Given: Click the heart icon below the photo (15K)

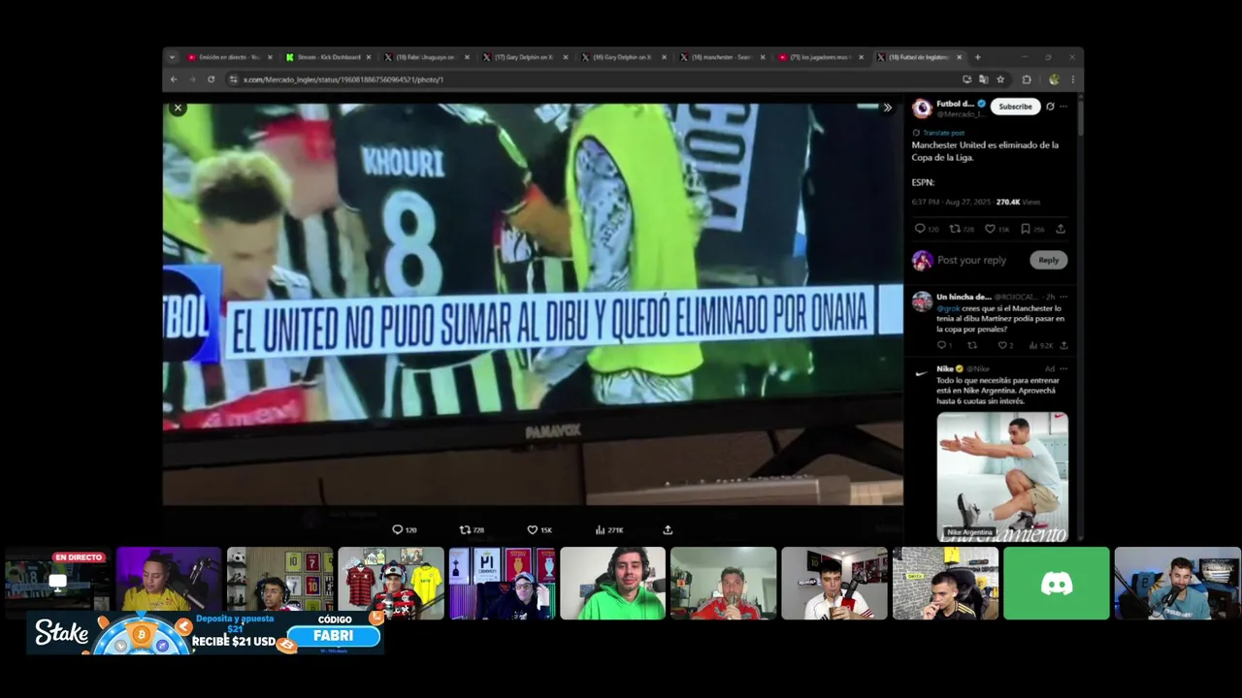Looking at the screenshot, I should [532, 529].
